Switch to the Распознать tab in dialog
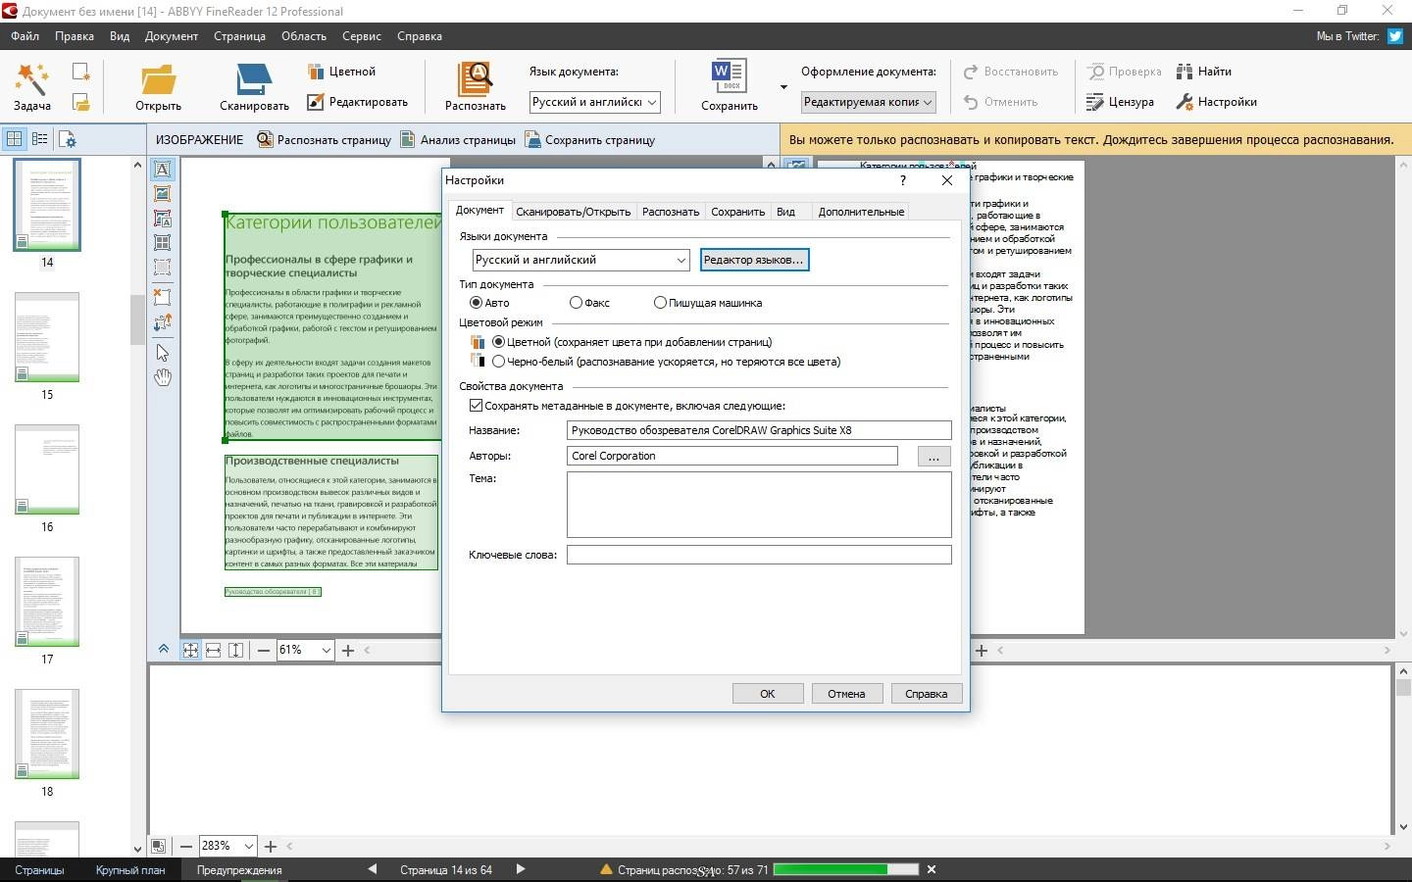1412x882 pixels. coord(671,212)
